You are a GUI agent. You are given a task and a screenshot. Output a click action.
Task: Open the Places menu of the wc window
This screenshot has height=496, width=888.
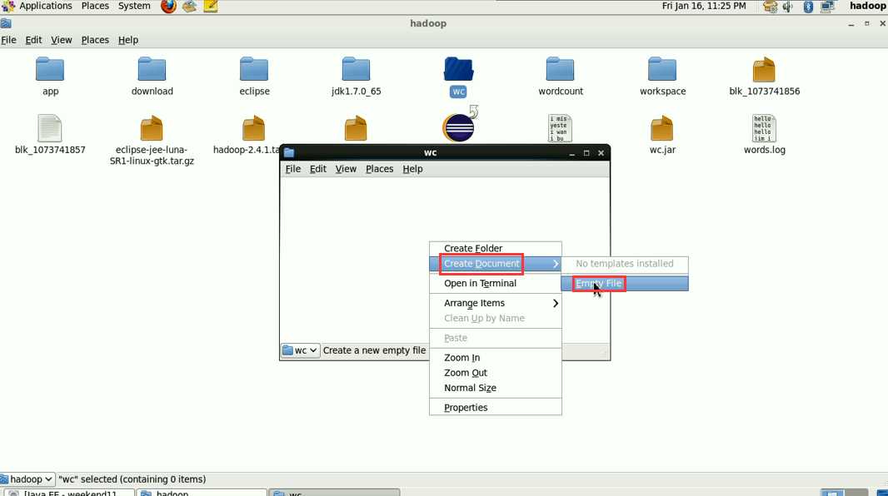pos(379,169)
